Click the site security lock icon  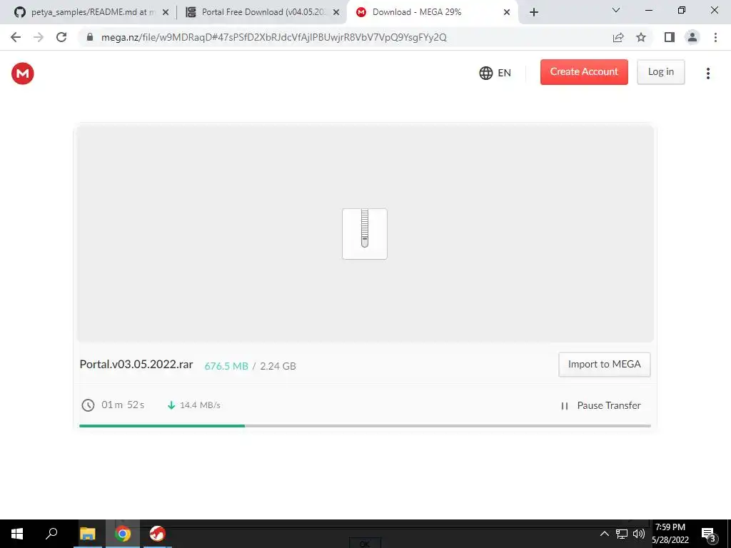click(x=90, y=37)
